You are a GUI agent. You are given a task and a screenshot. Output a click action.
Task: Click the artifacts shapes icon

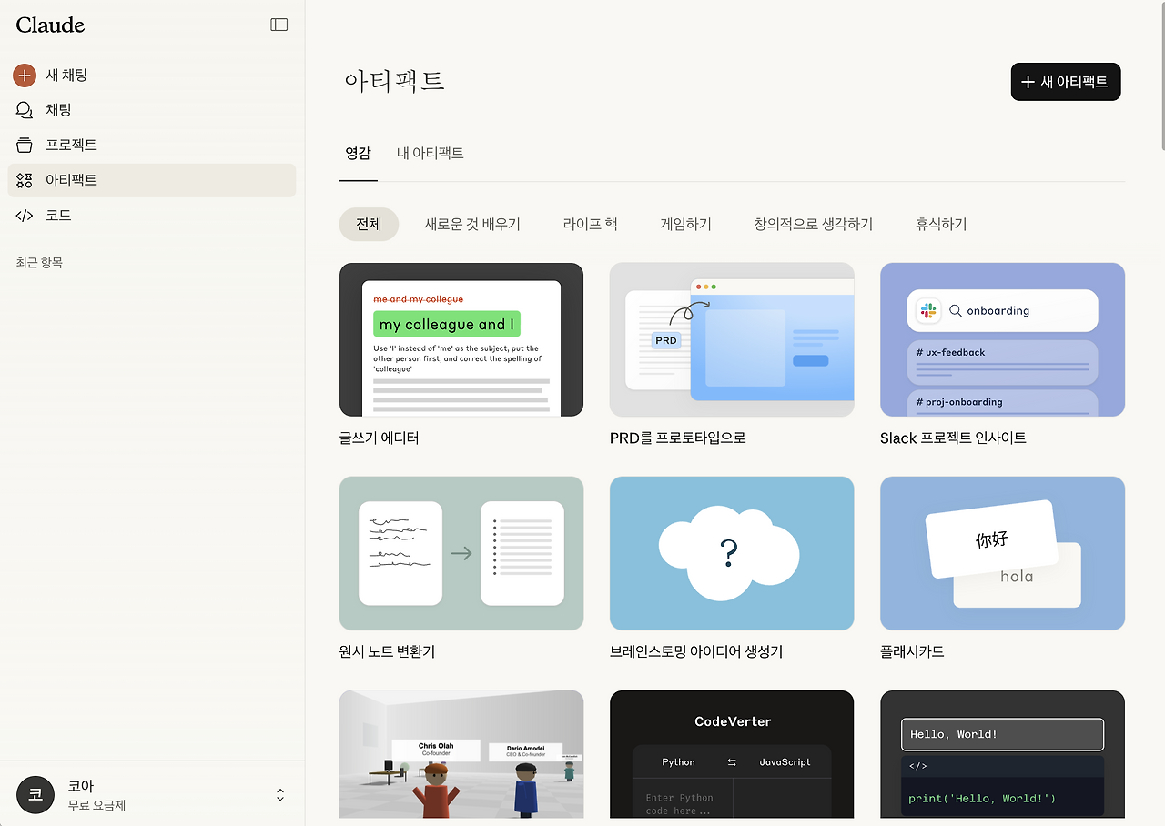pyautogui.click(x=25, y=180)
